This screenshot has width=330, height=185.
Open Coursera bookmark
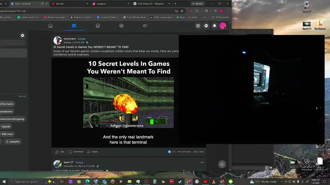(x=108, y=17)
